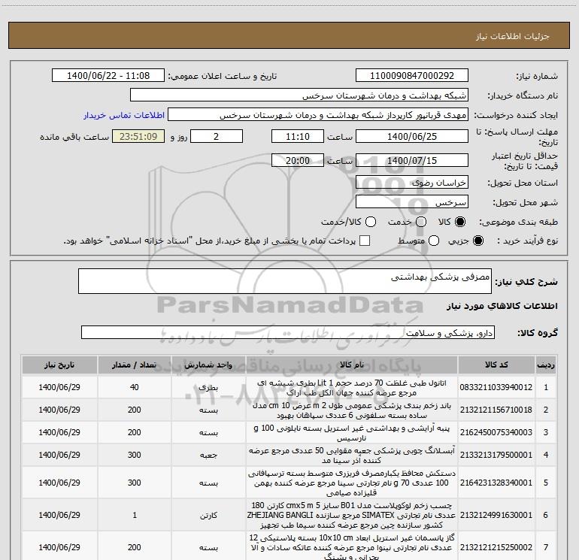Click product code 2133213179500001

(496, 455)
